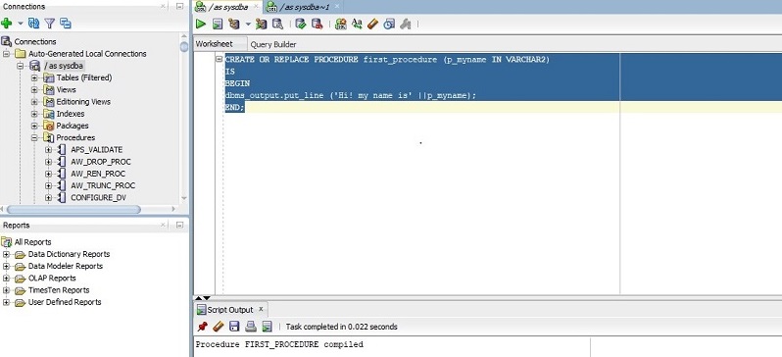Expand the Views node
The width and height of the screenshot is (782, 357).
tap(34, 90)
